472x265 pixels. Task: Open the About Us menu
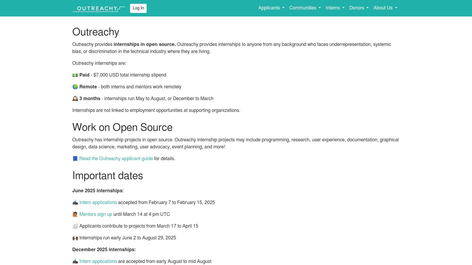385,8
